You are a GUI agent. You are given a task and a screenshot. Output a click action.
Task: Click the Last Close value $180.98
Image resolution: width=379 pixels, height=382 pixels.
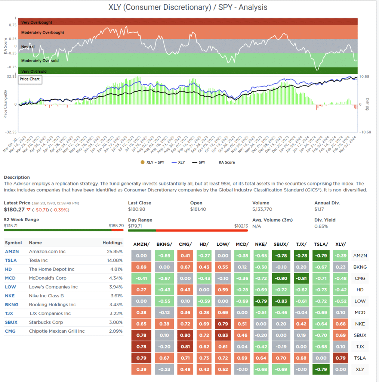136,209
